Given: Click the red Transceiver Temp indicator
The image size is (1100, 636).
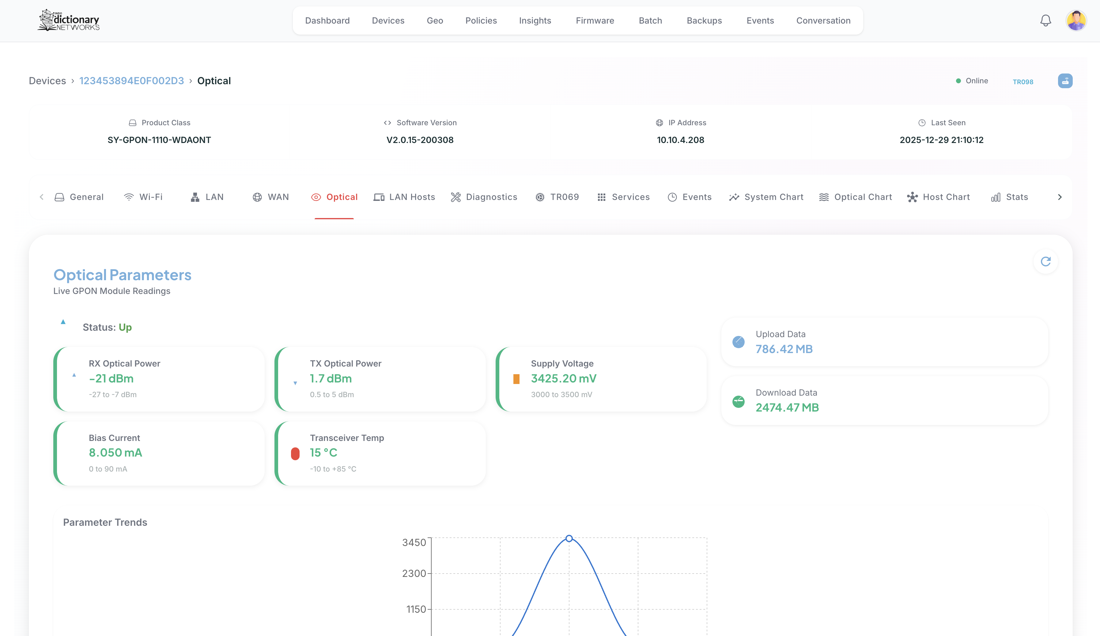Looking at the screenshot, I should click(x=295, y=454).
